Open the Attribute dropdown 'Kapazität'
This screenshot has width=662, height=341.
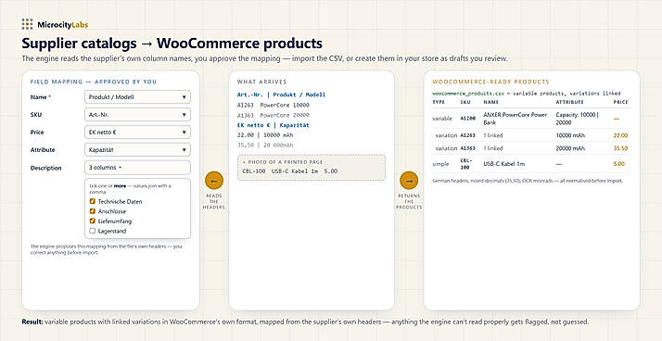(x=137, y=150)
